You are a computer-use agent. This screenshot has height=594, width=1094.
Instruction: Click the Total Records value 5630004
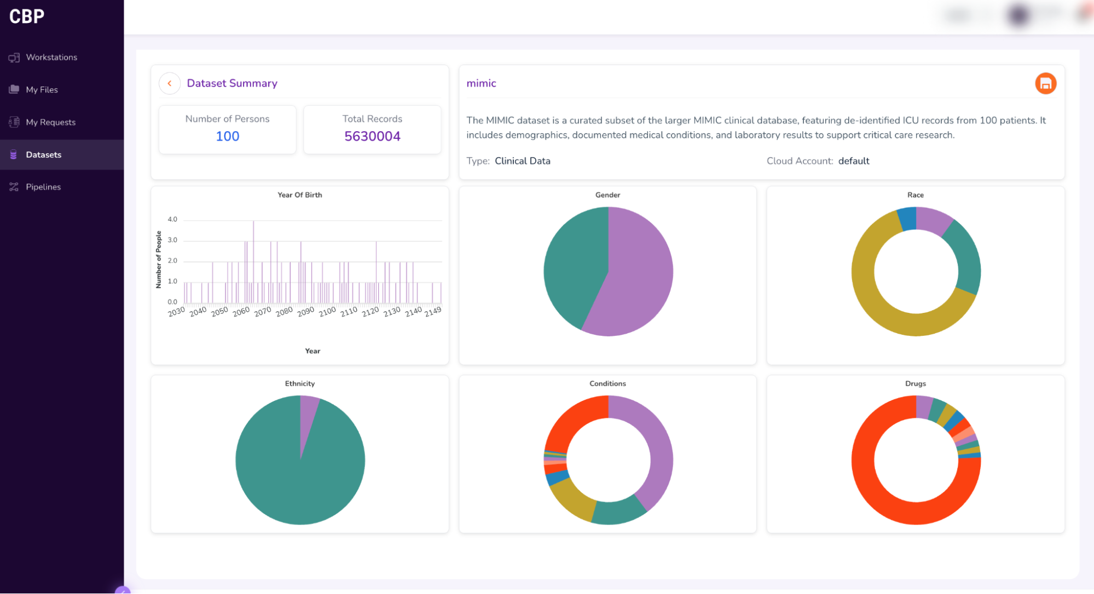372,136
